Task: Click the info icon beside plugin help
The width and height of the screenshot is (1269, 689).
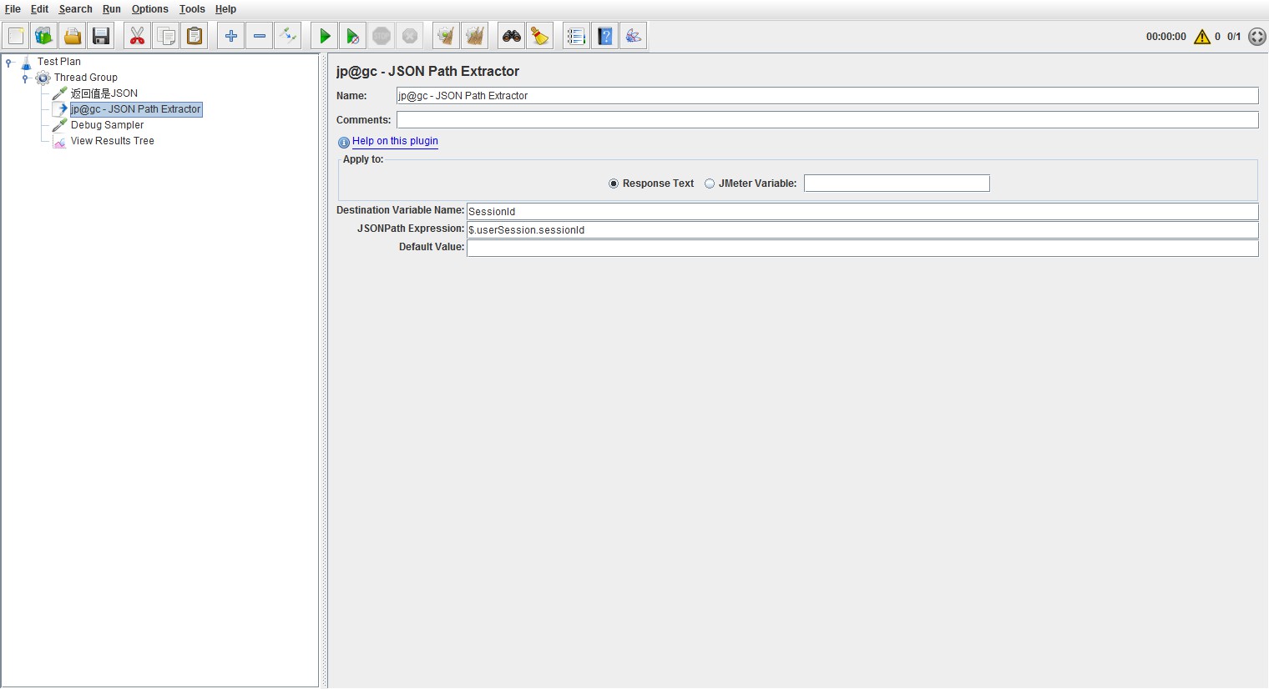Action: 344,143
